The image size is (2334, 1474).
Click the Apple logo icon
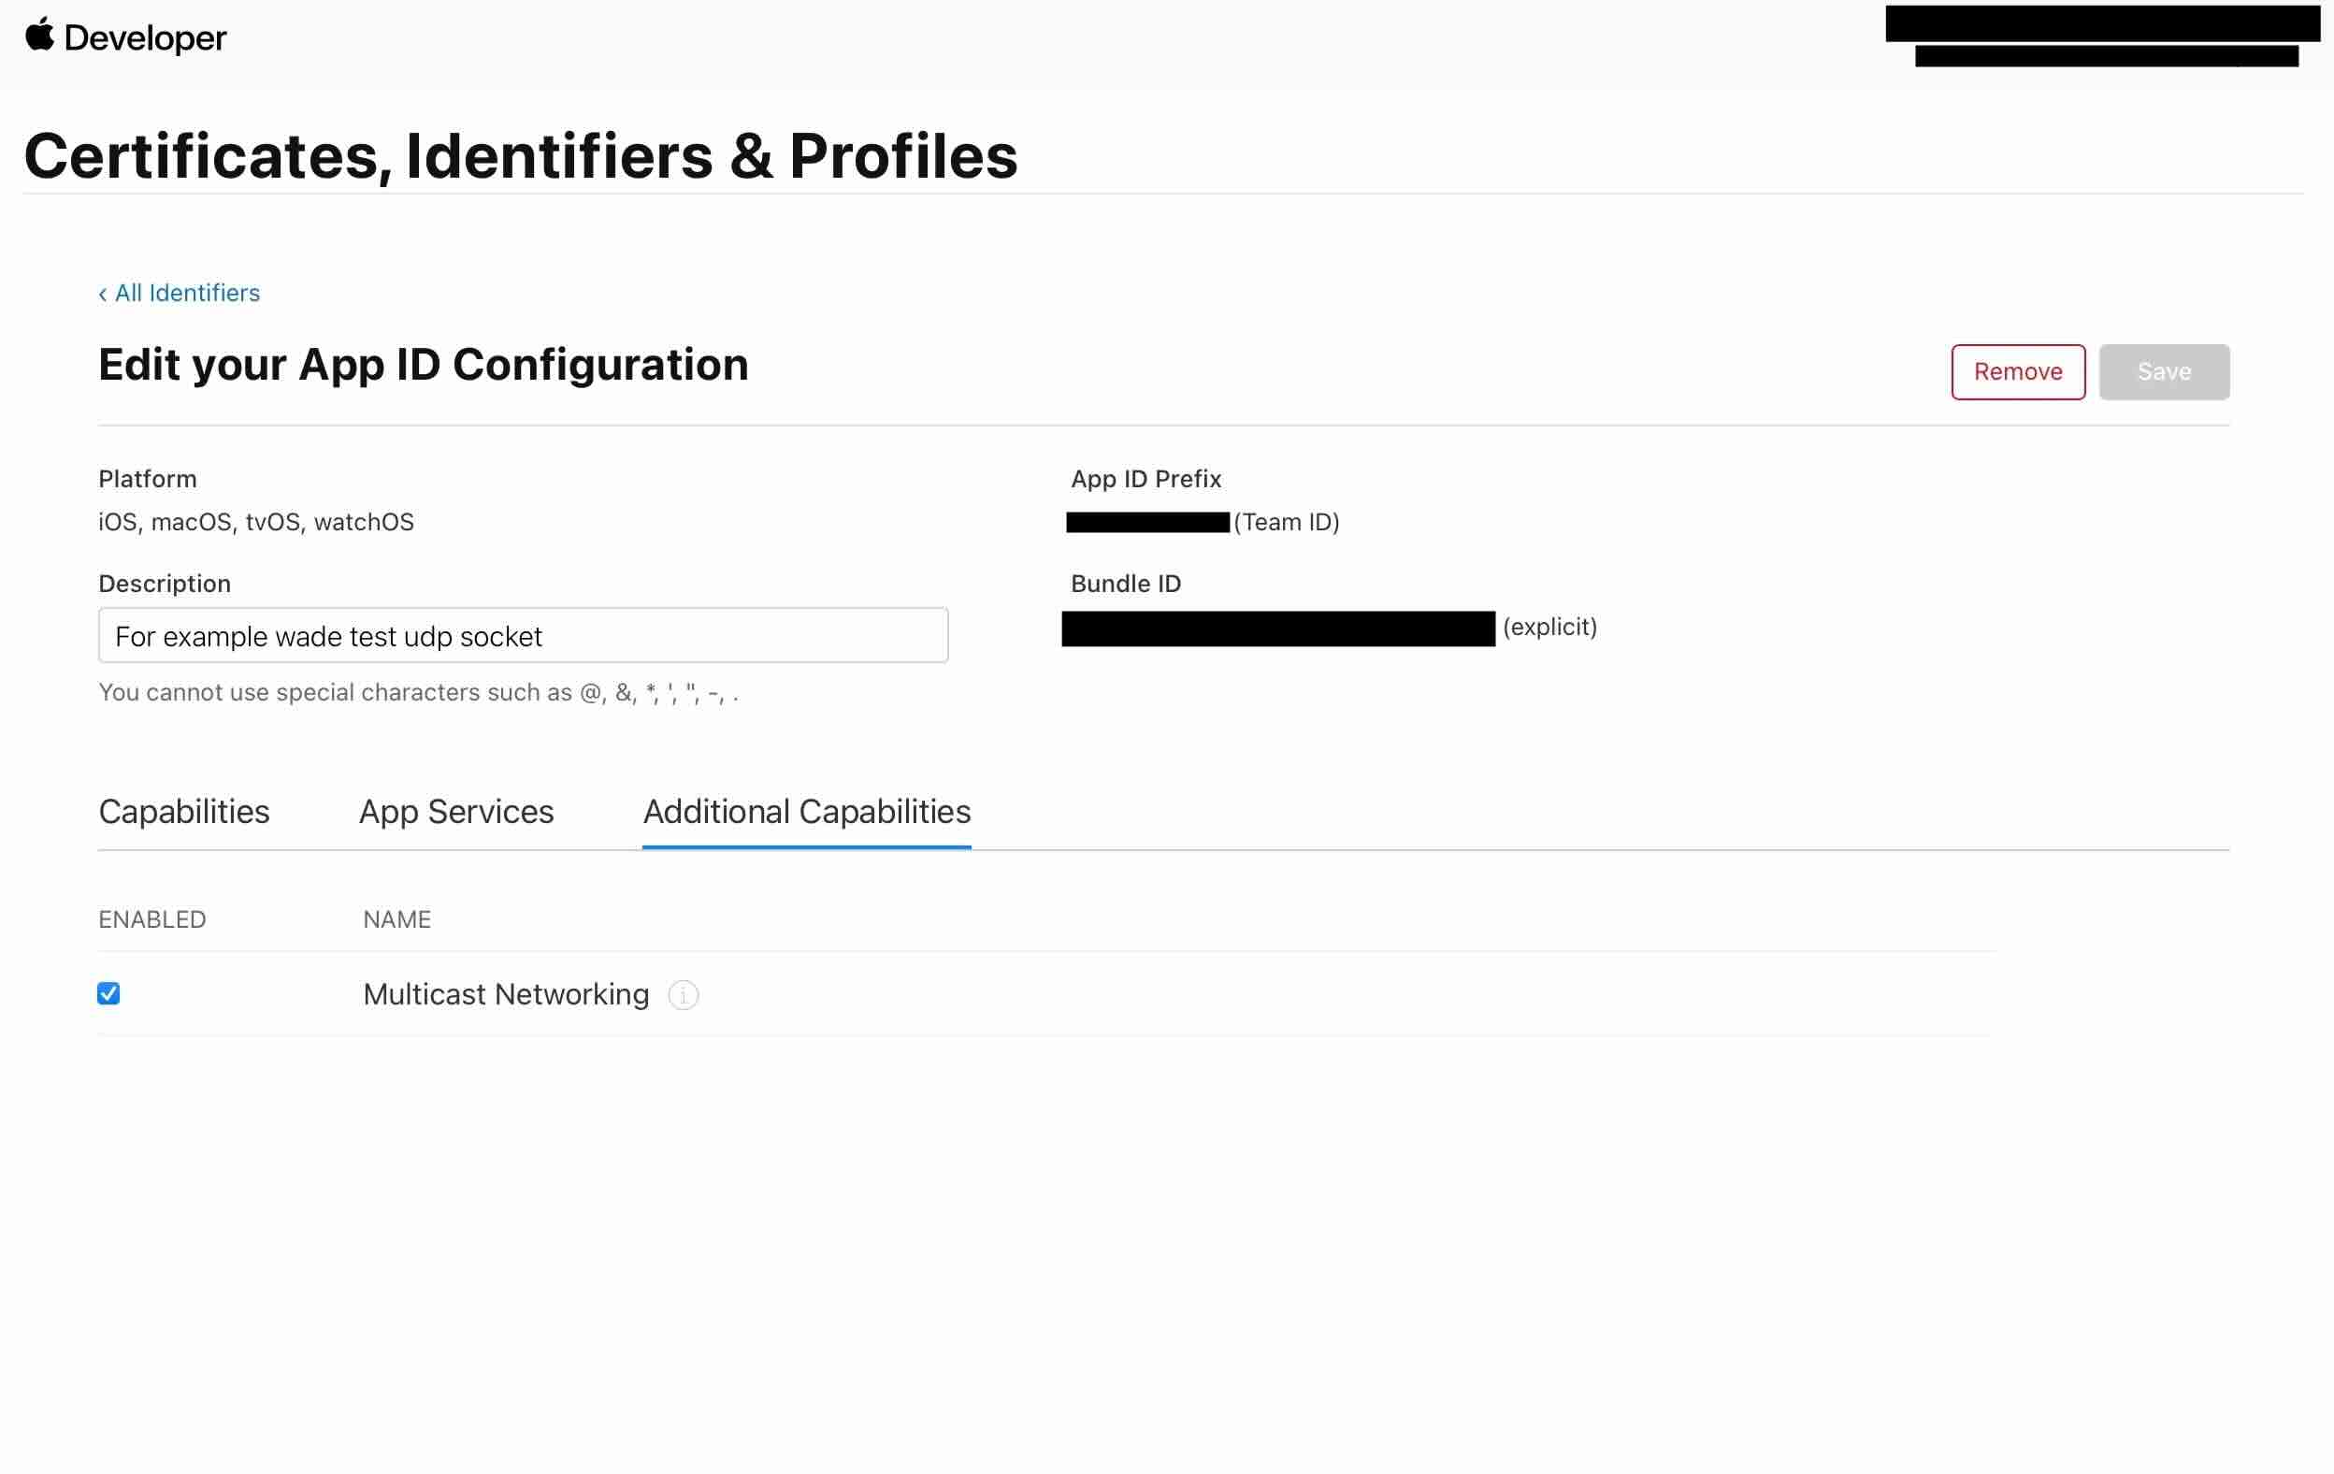click(x=38, y=35)
